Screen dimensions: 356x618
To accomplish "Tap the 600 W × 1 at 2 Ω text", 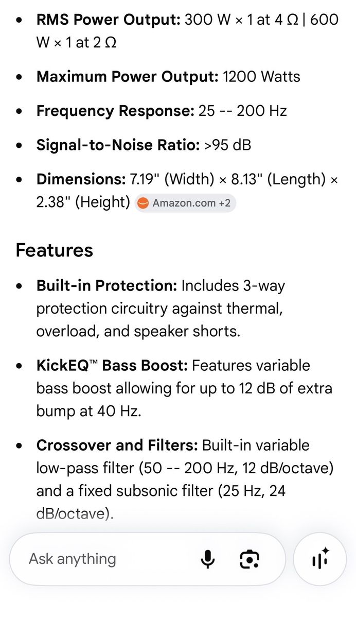I will [x=187, y=31].
